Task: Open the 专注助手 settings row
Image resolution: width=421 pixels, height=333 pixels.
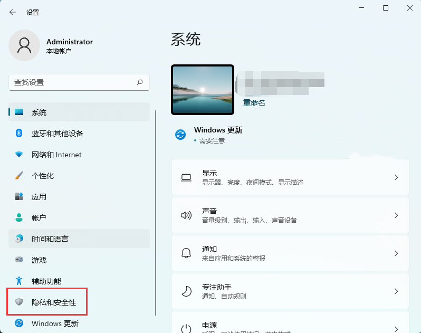Action: (x=290, y=291)
